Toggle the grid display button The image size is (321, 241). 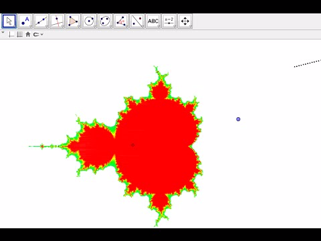(x=19, y=35)
